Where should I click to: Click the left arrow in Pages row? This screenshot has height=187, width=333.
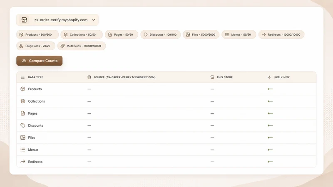click(270, 113)
